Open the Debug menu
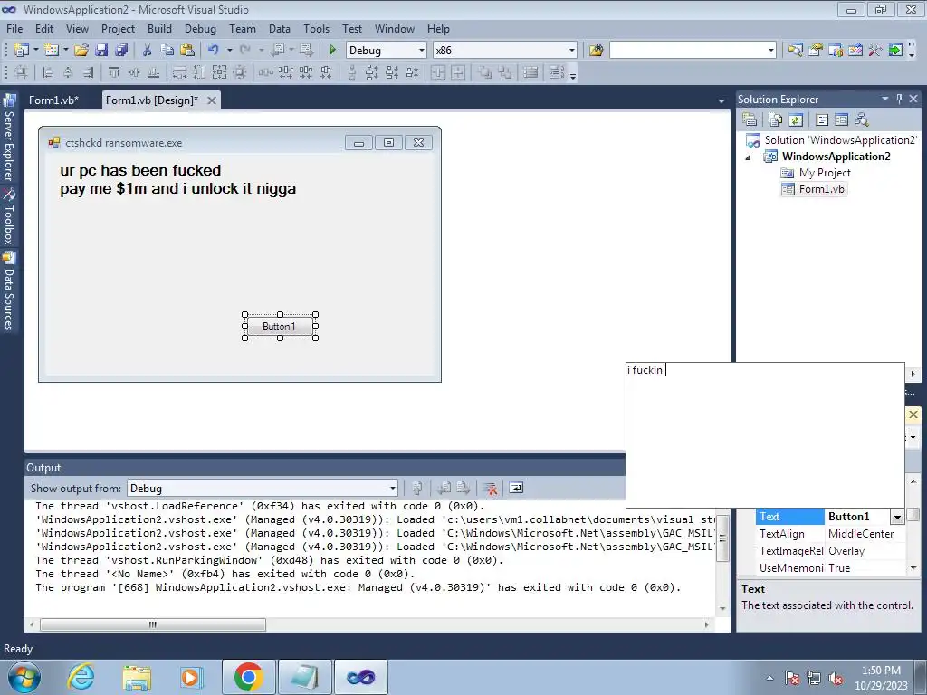This screenshot has width=927, height=695. point(200,28)
